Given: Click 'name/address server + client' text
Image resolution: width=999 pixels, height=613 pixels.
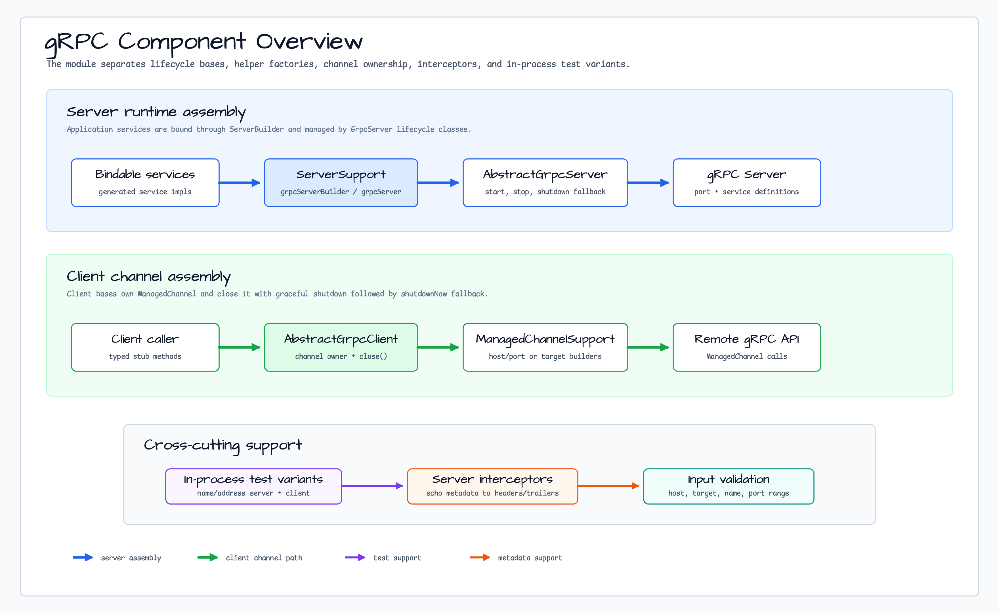Looking at the screenshot, I should (x=253, y=494).
